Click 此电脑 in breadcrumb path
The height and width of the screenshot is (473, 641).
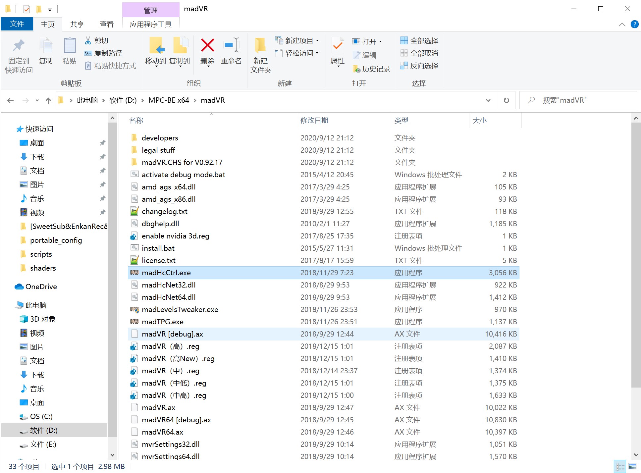click(x=87, y=100)
